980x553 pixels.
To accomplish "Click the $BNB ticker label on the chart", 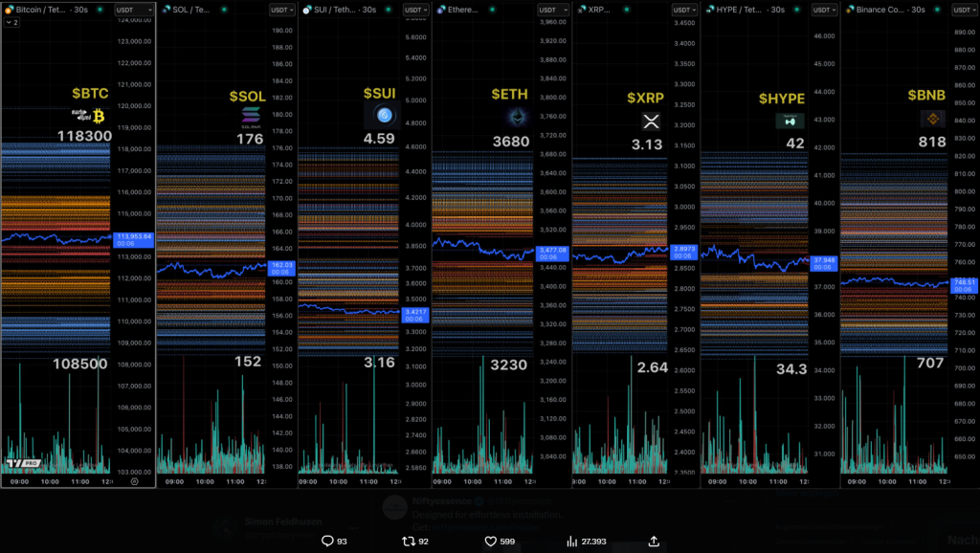I will (x=926, y=95).
